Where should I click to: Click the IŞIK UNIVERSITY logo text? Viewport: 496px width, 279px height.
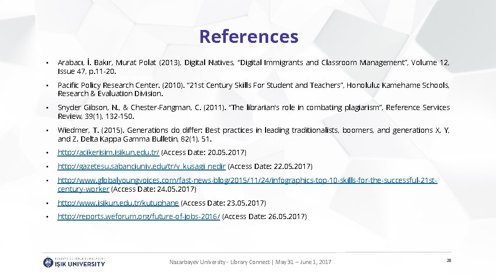(x=80, y=264)
